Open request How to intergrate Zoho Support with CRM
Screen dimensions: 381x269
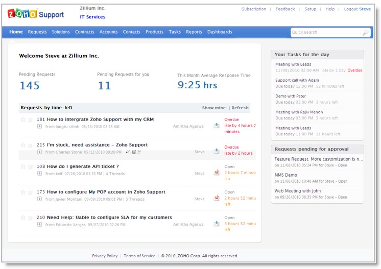point(100,119)
